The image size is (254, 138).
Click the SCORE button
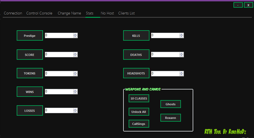30,55
